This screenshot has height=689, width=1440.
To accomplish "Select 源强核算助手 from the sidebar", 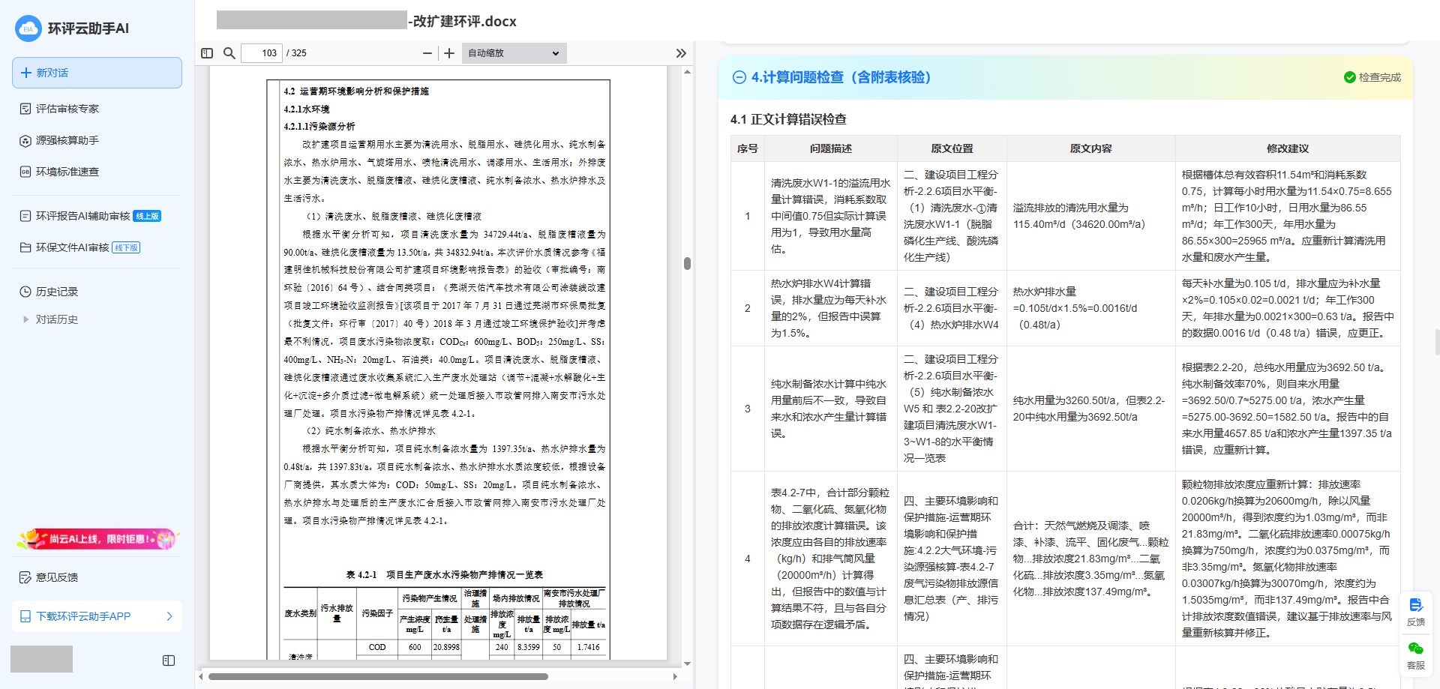I will 67,140.
